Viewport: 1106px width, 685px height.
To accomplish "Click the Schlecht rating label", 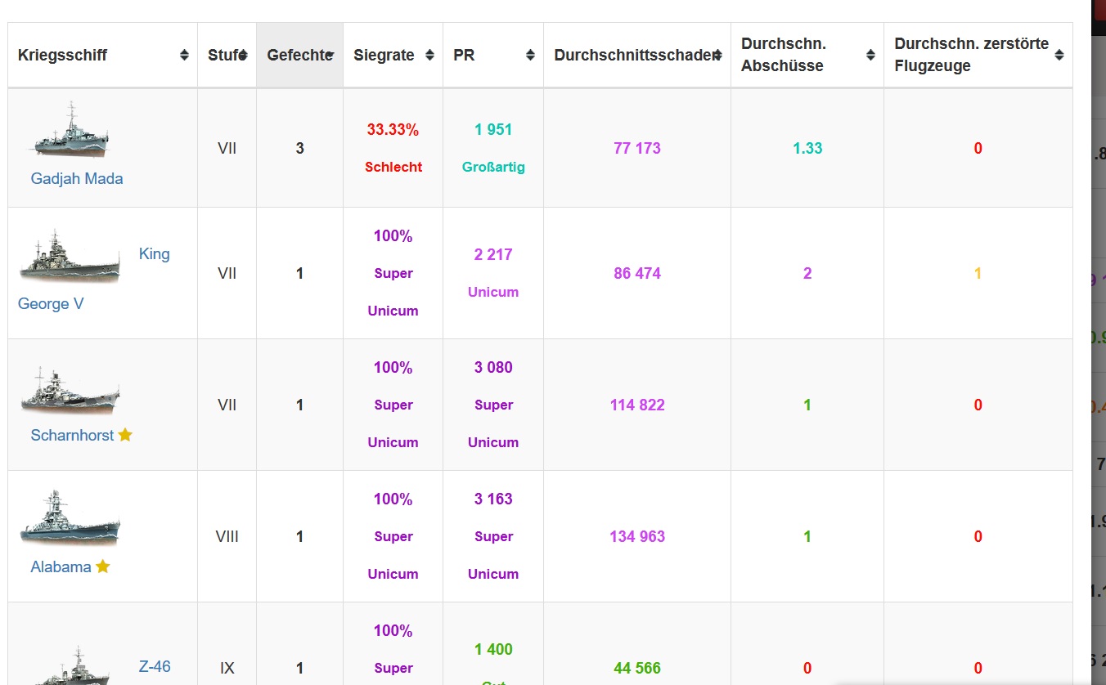I will [x=393, y=167].
